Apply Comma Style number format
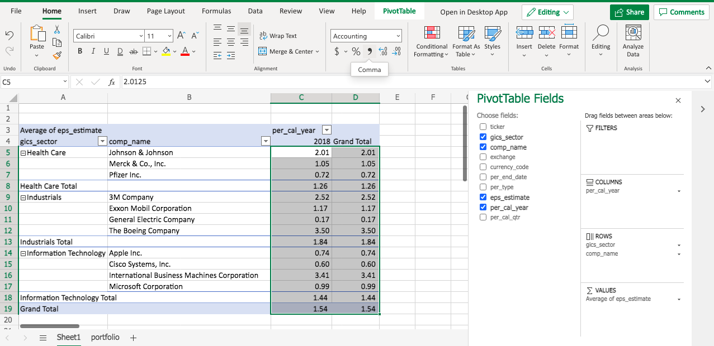The image size is (714, 346). click(x=369, y=51)
